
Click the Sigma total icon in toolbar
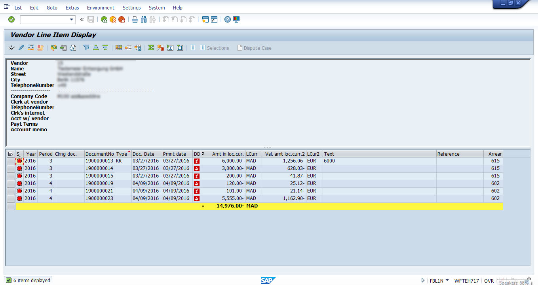tap(151, 48)
